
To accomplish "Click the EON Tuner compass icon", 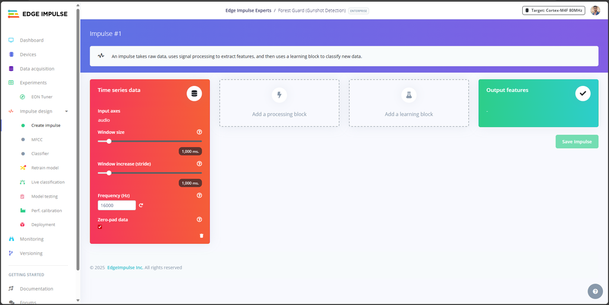I will (23, 97).
